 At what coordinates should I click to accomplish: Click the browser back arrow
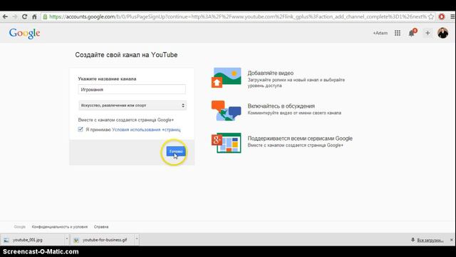5,16
